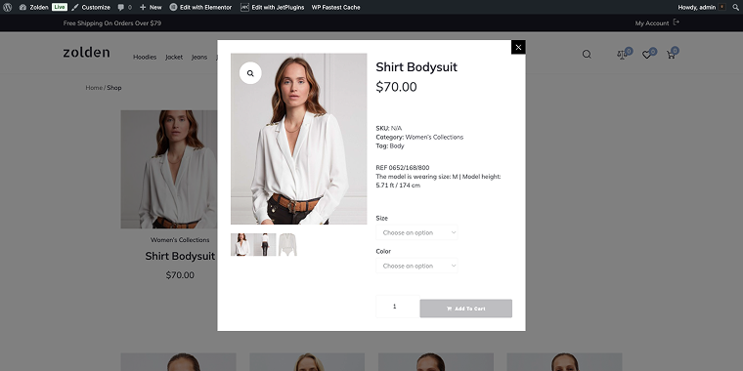Open the comments bubble in admin bar
743x371 pixels.
[124, 7]
